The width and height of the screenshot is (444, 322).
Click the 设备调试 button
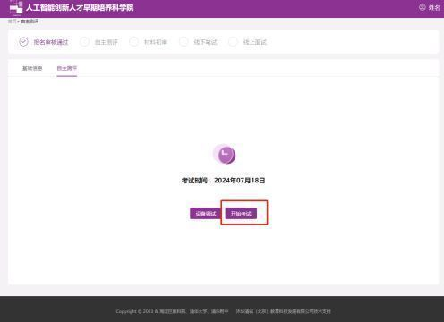(206, 214)
